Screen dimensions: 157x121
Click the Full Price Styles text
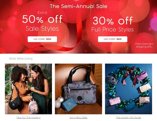[113, 29]
